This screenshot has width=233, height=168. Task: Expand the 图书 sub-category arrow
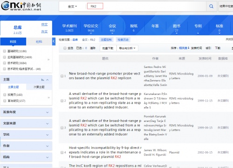point(177,34)
